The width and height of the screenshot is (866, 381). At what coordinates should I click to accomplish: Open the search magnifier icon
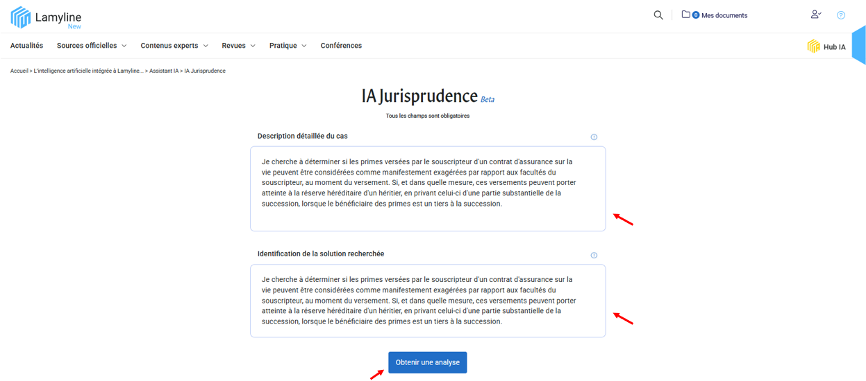point(658,15)
